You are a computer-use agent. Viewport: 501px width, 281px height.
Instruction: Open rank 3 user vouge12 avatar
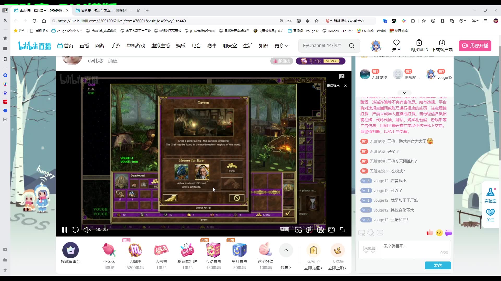tap(431, 74)
